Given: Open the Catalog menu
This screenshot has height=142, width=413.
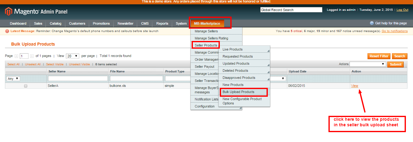Looking at the screenshot, I should pos(55,23).
